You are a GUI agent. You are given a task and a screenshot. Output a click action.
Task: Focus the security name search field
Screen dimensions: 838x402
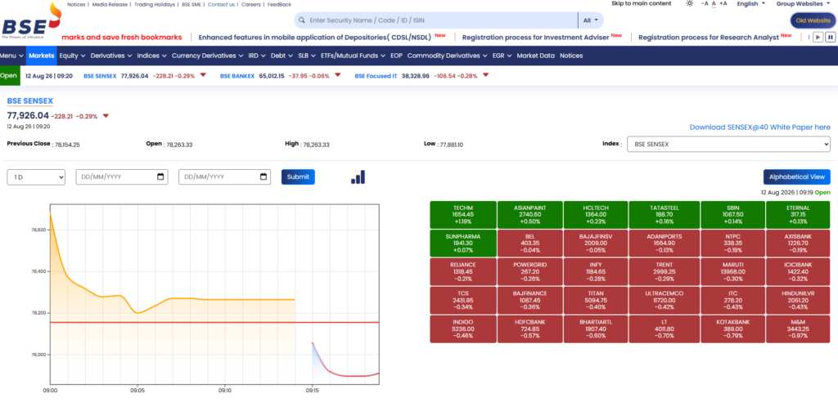pos(443,20)
